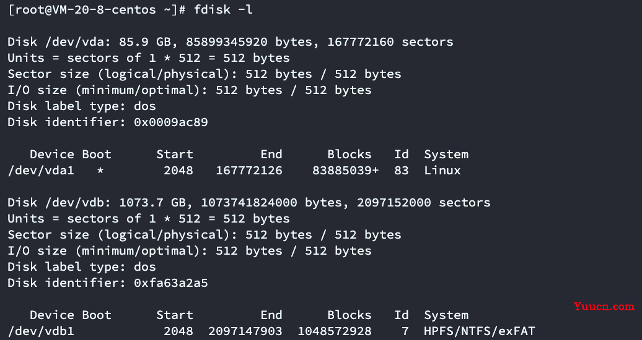Click Id value 7 for vdb1
This screenshot has width=642, height=340.
(405, 331)
